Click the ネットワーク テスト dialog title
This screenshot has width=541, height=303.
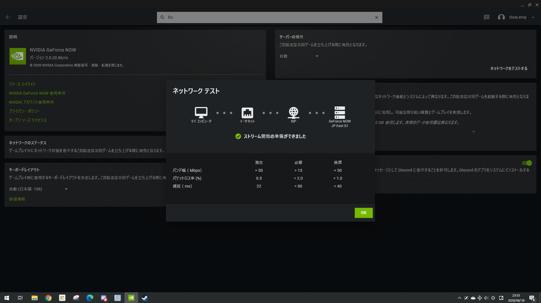pyautogui.click(x=196, y=90)
